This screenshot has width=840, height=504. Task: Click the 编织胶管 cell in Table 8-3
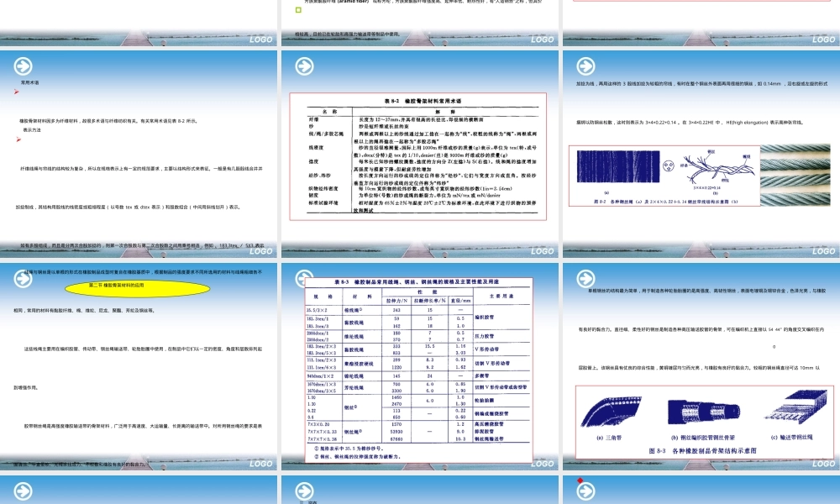pyautogui.click(x=485, y=318)
